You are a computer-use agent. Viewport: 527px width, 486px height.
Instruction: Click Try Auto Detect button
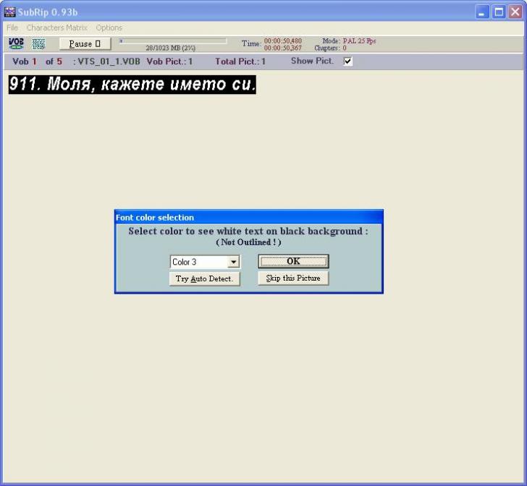(x=204, y=278)
